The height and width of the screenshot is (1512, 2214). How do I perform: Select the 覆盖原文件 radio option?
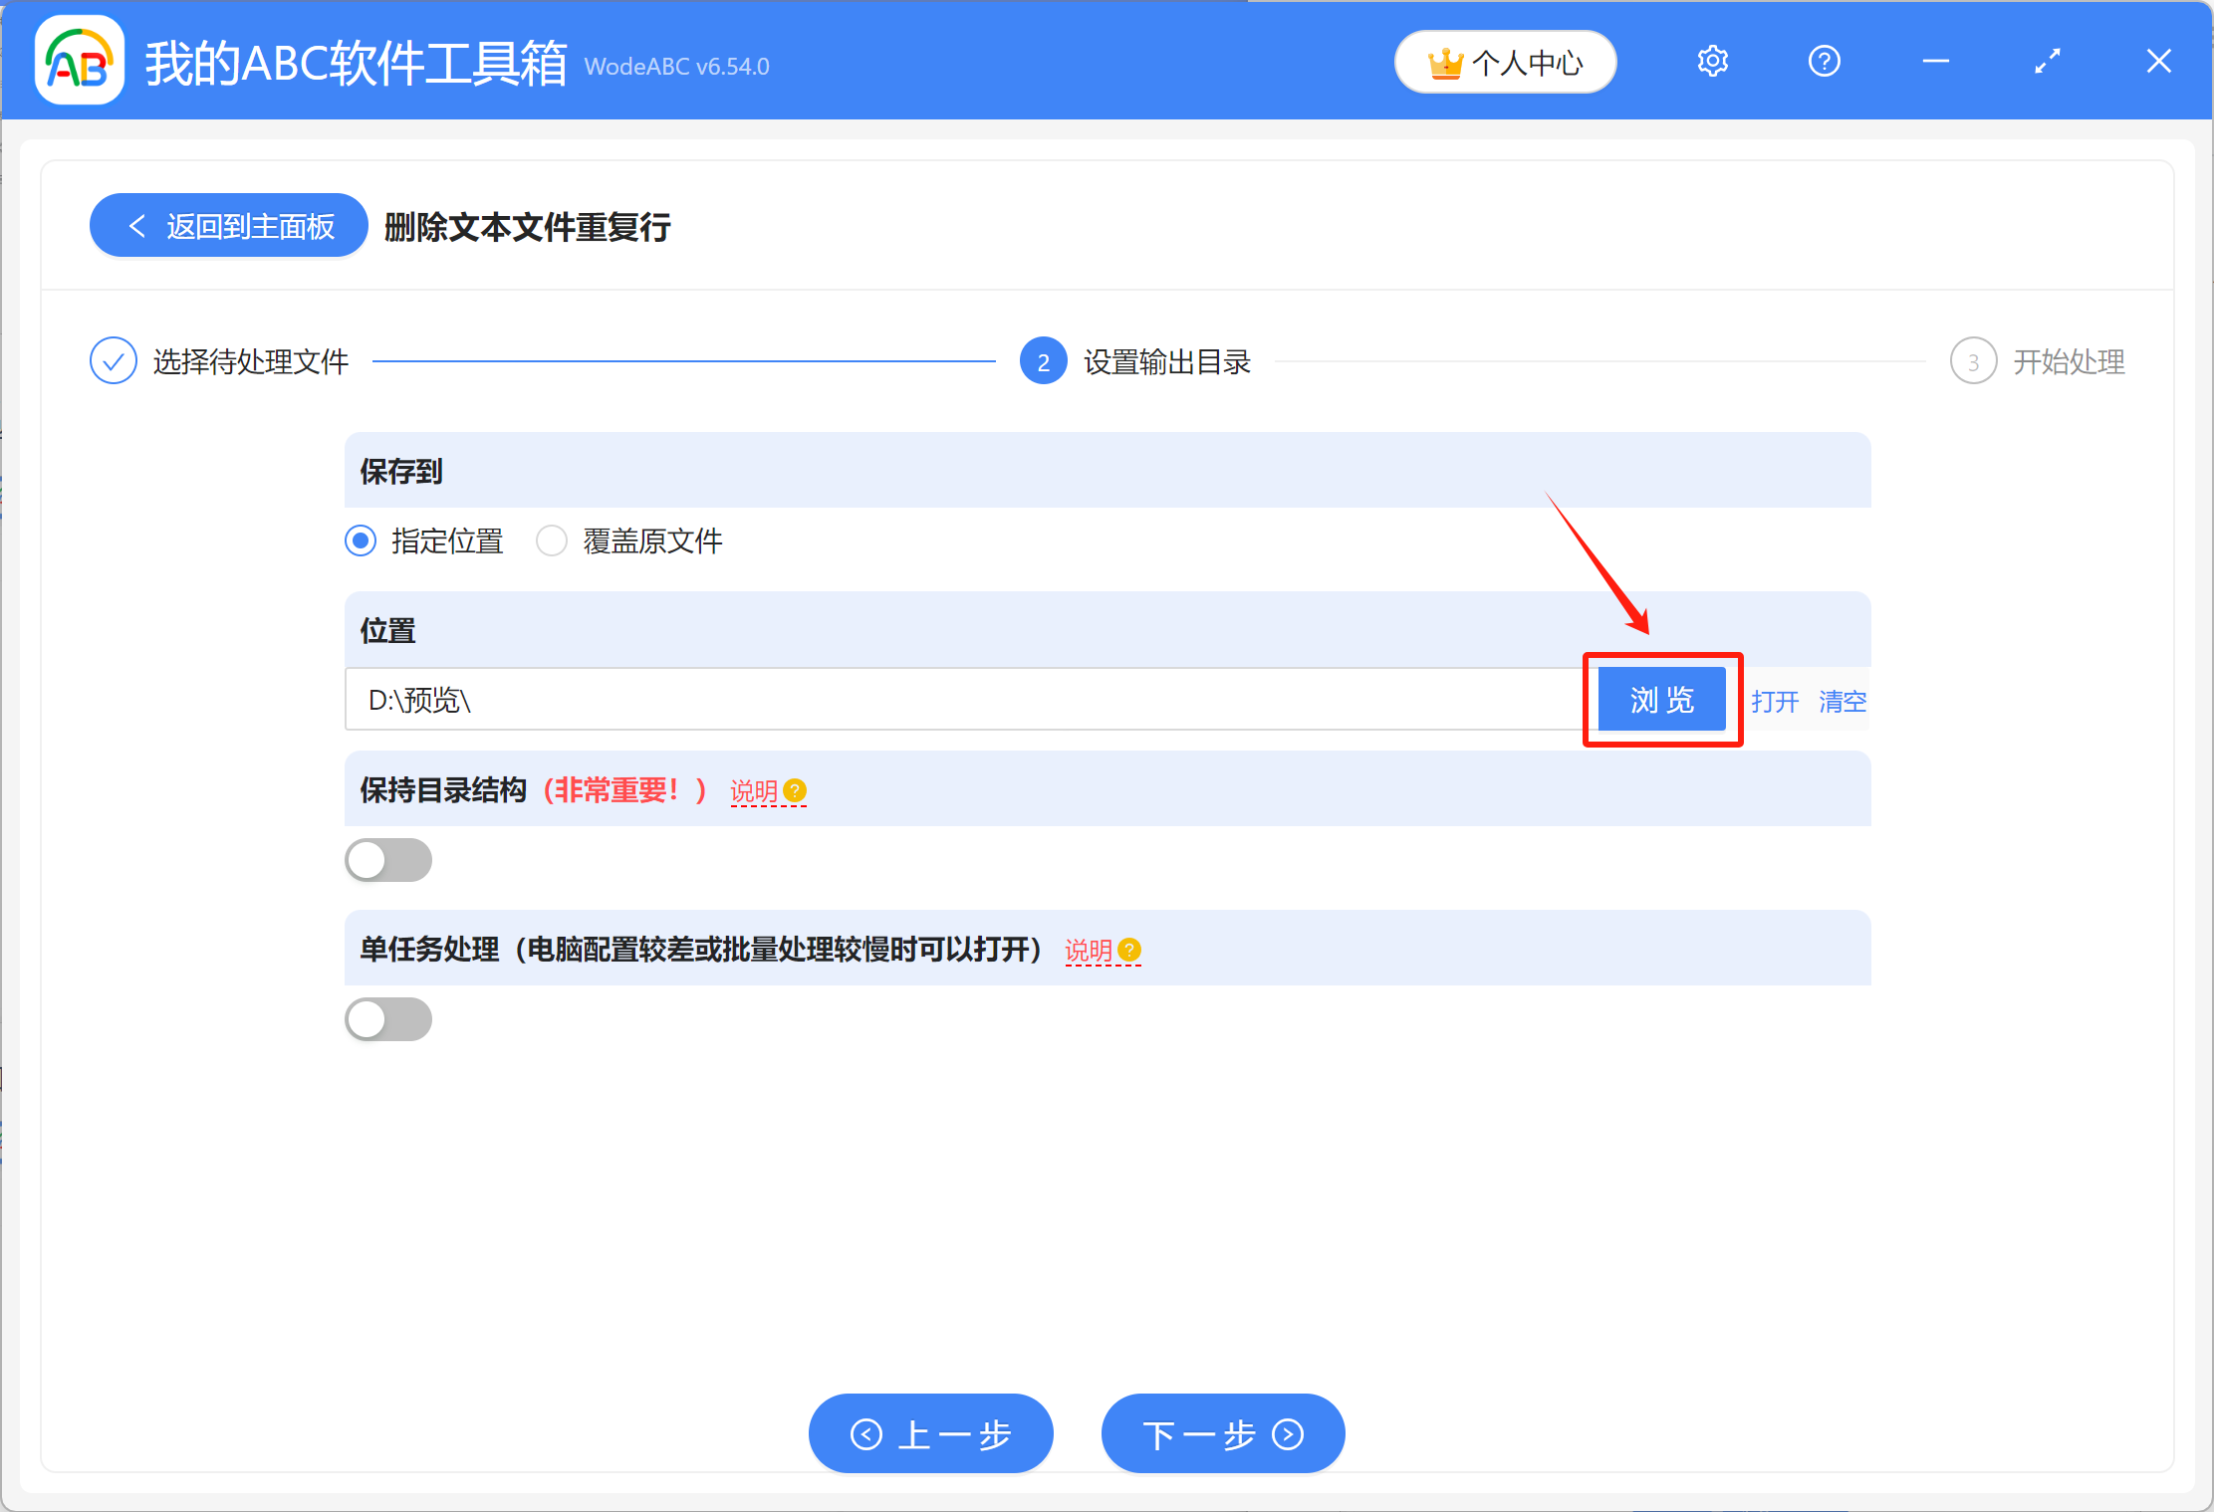(552, 540)
